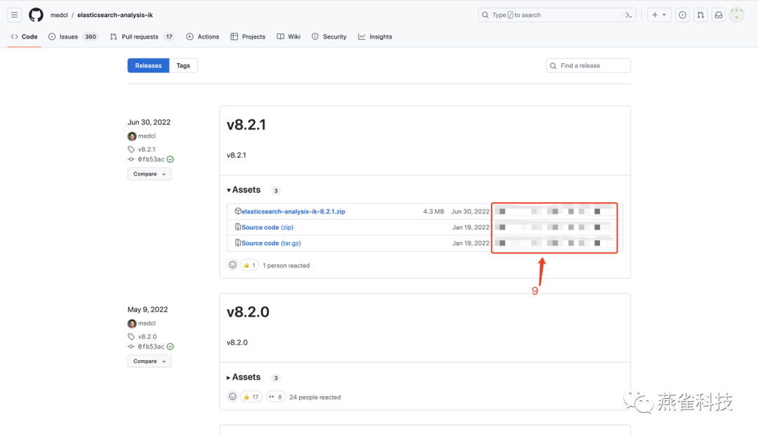Screen dimensions: 758x436
Task: Click the pull requests icon in the header
Action: (x=700, y=14)
